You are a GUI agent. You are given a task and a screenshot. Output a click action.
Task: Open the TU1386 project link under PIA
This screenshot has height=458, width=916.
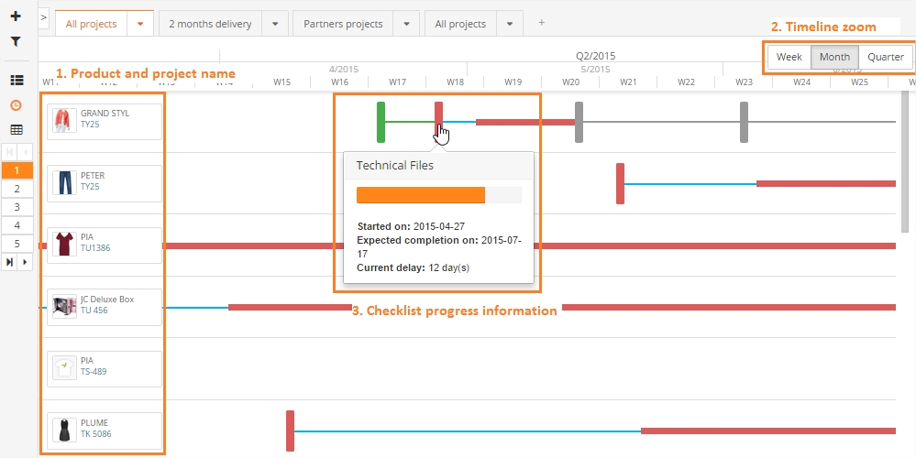click(x=95, y=248)
